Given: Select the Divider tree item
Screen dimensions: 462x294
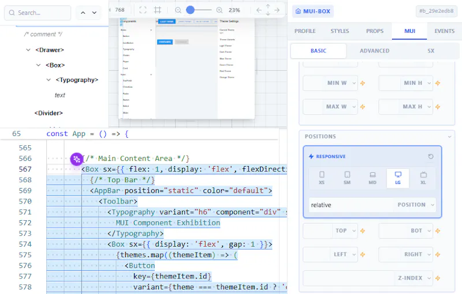Looking at the screenshot, I should point(49,113).
